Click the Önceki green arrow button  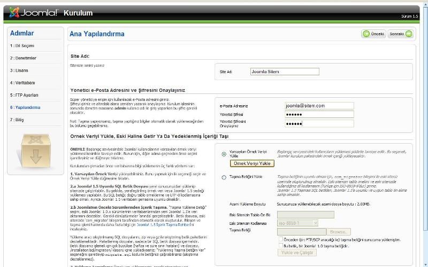click(373, 34)
